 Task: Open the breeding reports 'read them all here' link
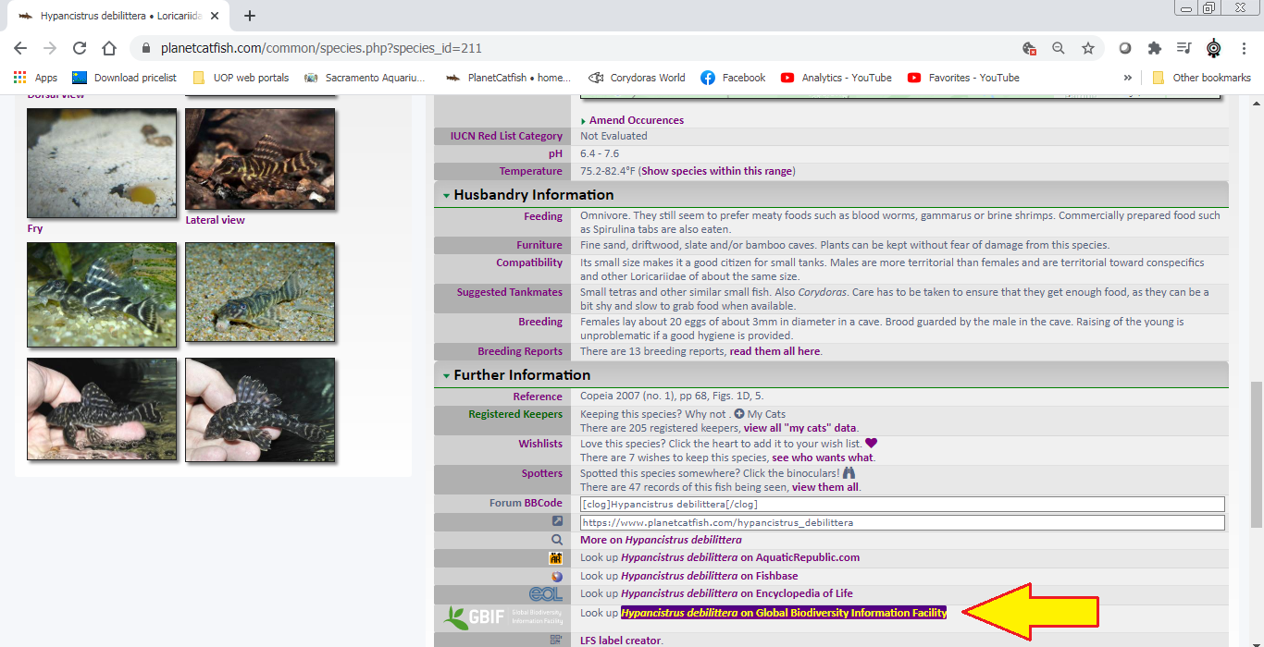775,351
